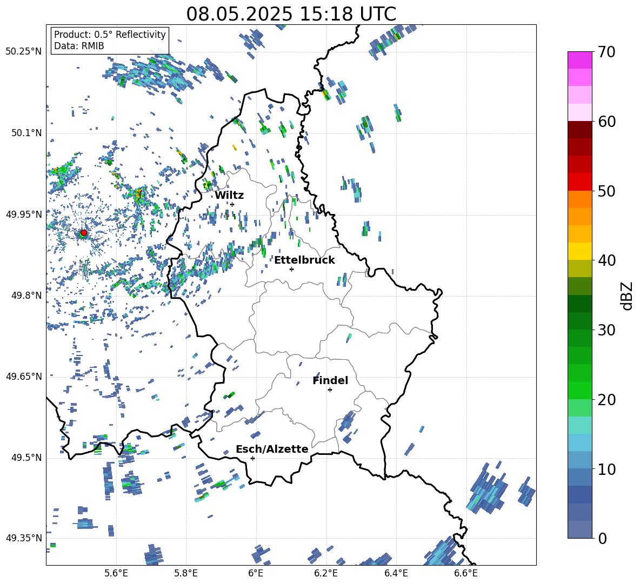Click the Esch/Alzette city label

point(272,449)
